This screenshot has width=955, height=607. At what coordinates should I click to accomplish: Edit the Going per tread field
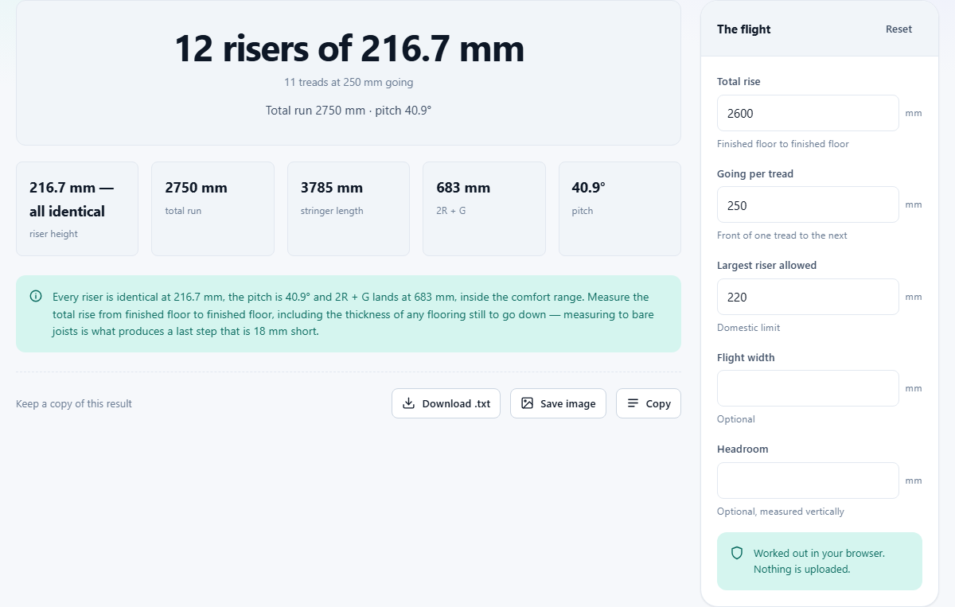click(808, 204)
